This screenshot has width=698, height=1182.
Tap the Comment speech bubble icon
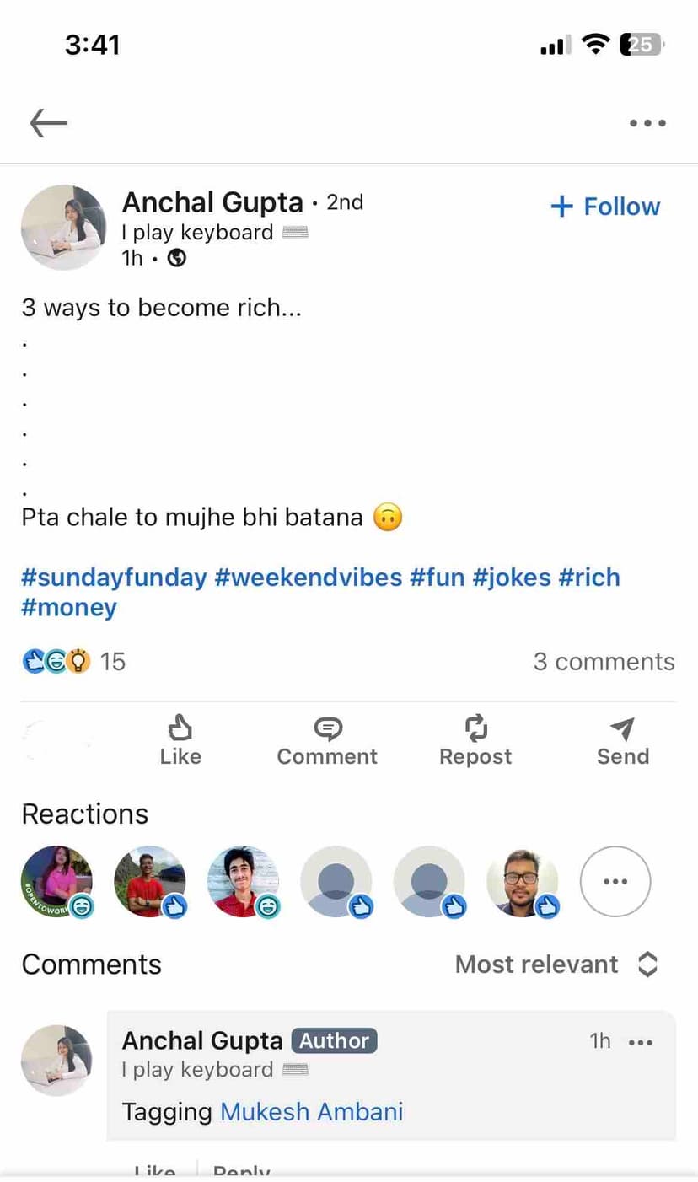coord(327,728)
